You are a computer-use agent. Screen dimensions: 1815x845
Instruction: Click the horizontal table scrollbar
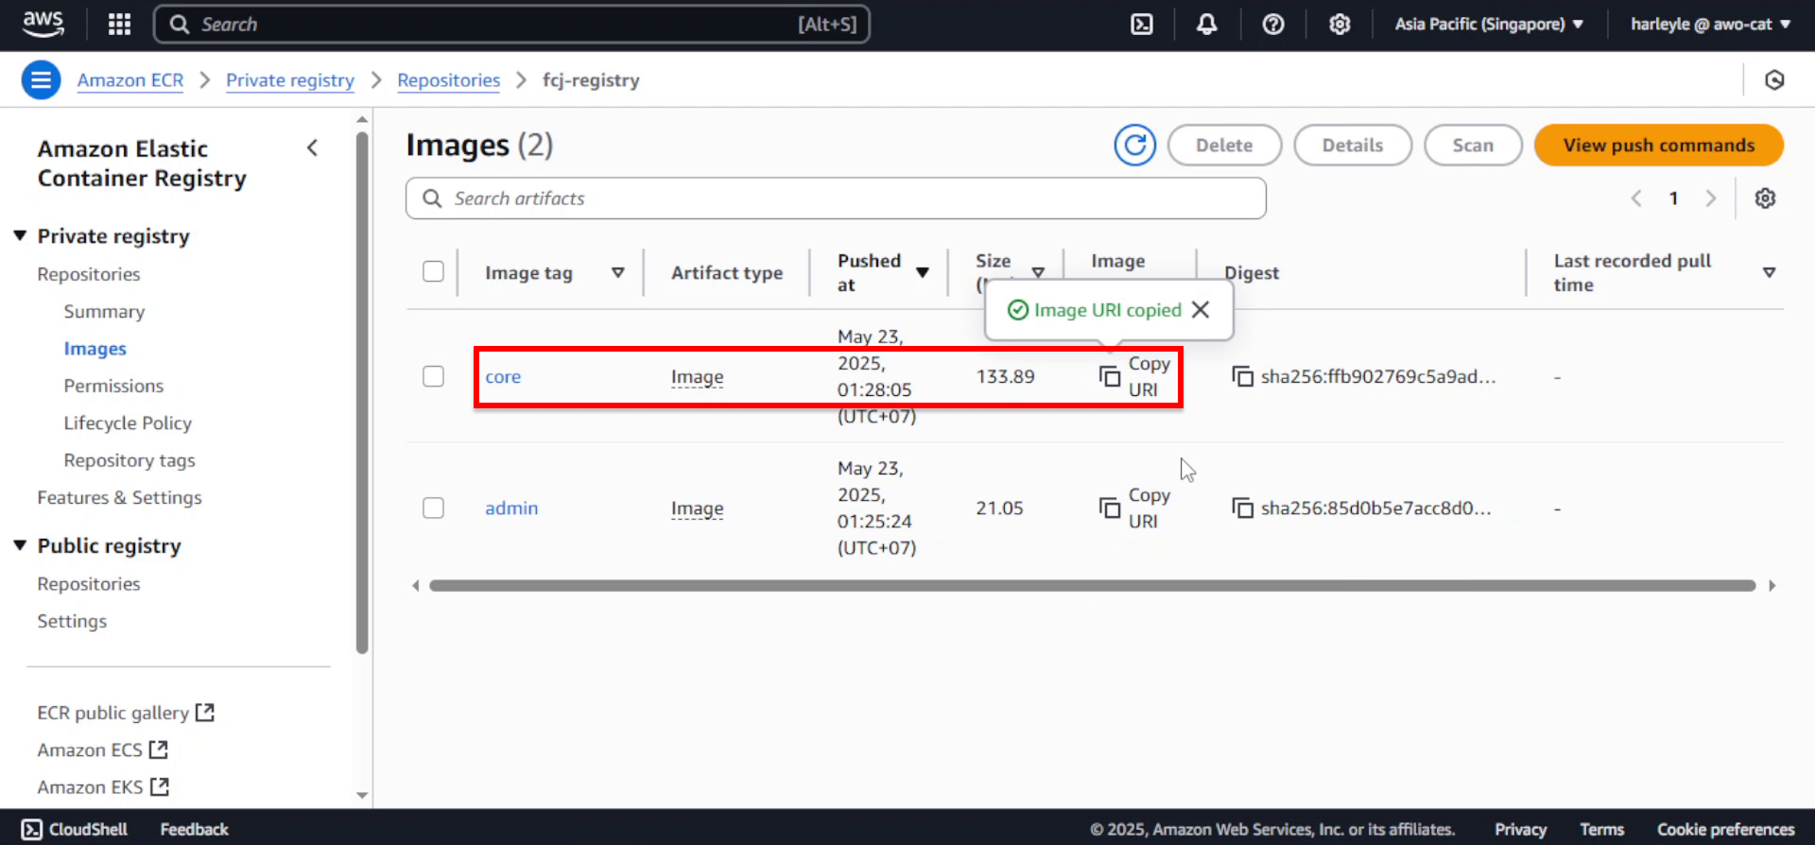[1092, 586]
